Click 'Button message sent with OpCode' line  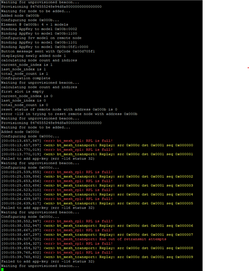[48, 51]
